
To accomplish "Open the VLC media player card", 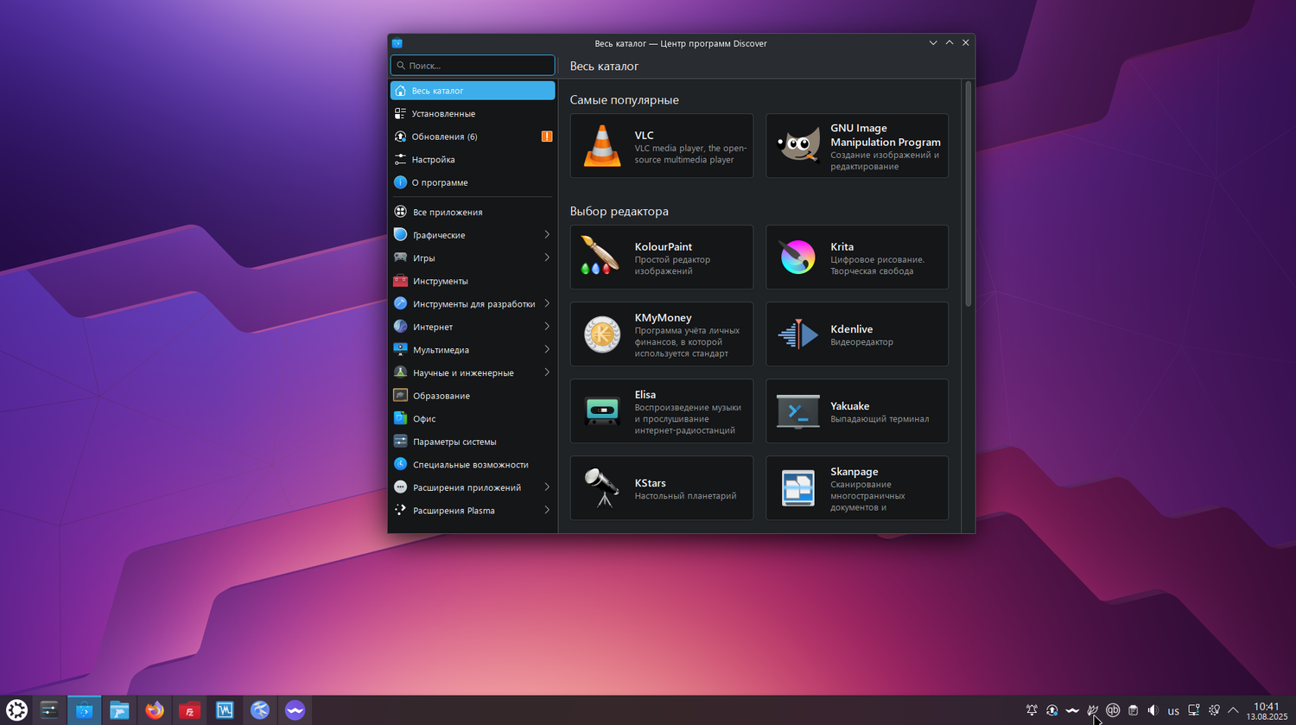I will [662, 146].
